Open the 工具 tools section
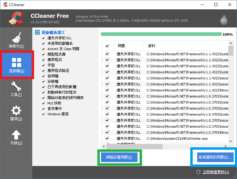237x179 pixels. [16, 89]
